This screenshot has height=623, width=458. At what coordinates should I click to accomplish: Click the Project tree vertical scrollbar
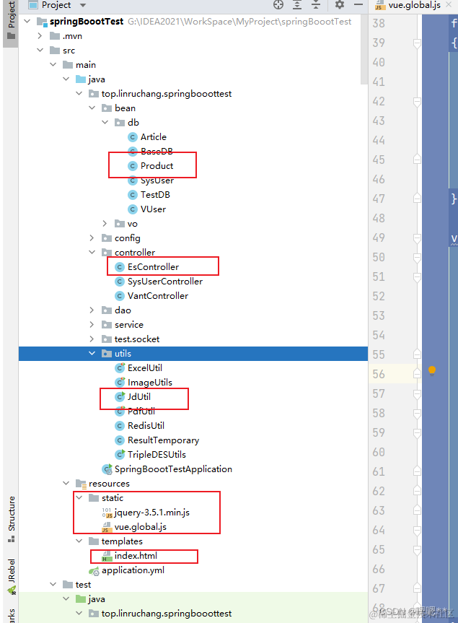coord(364,50)
